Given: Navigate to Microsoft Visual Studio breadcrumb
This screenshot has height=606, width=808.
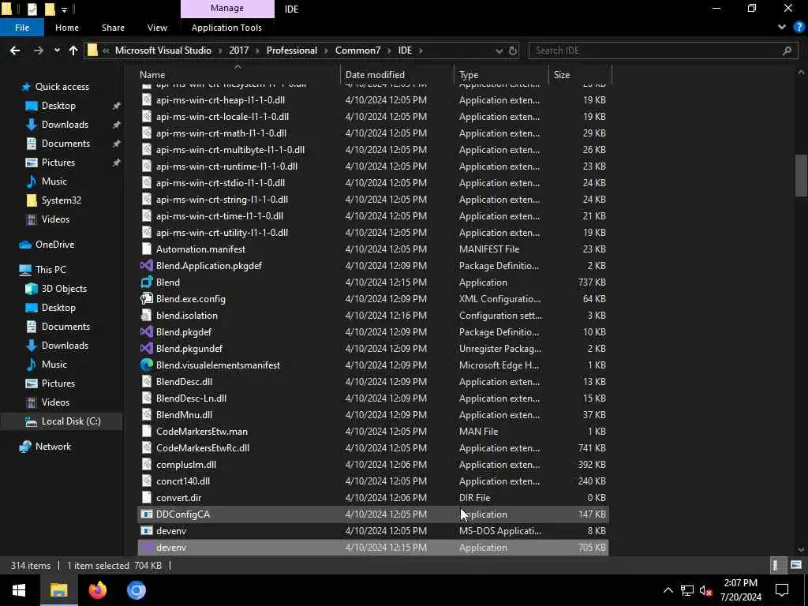Looking at the screenshot, I should click(x=163, y=50).
